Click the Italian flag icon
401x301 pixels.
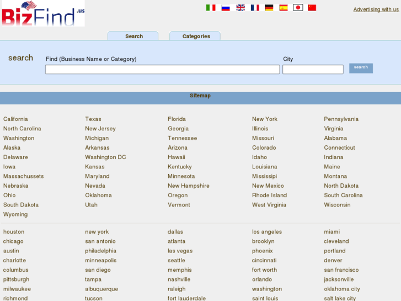(x=211, y=8)
